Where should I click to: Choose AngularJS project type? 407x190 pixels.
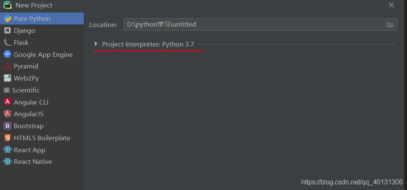click(x=28, y=114)
